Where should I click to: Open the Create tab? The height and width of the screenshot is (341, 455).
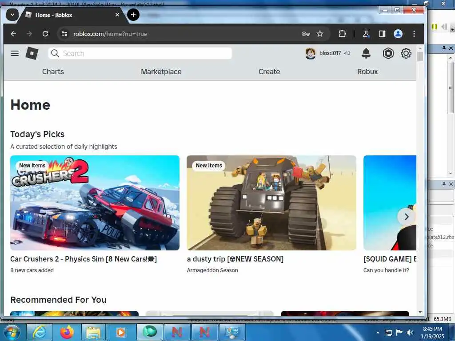click(x=269, y=71)
